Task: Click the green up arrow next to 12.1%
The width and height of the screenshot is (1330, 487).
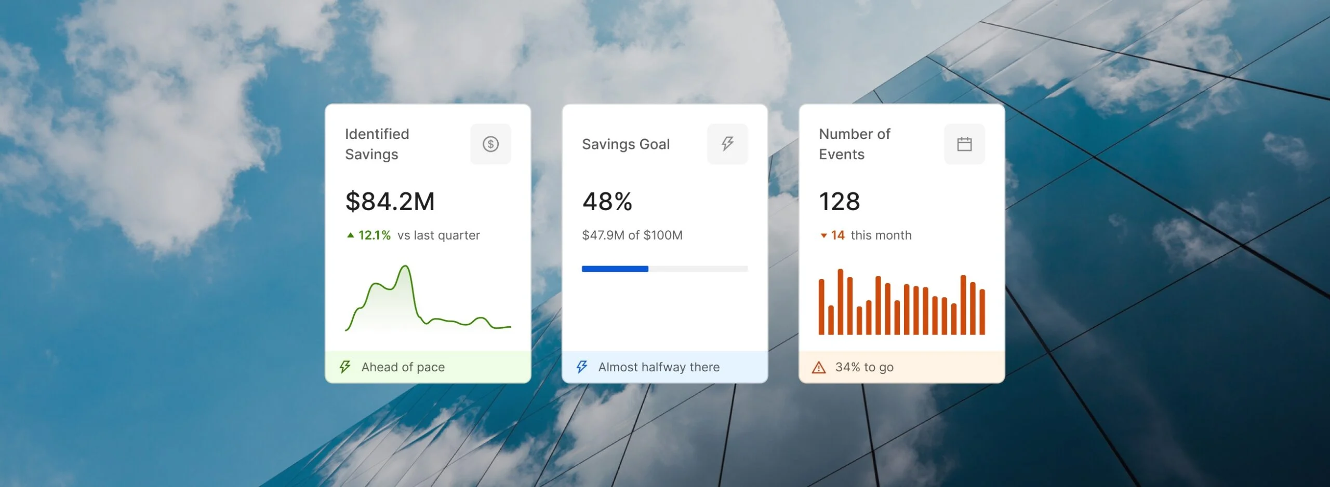Action: click(x=351, y=235)
